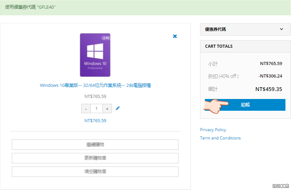The image size is (291, 190).
Task: Click the CART TOTALS heading
Action: coord(219,46)
